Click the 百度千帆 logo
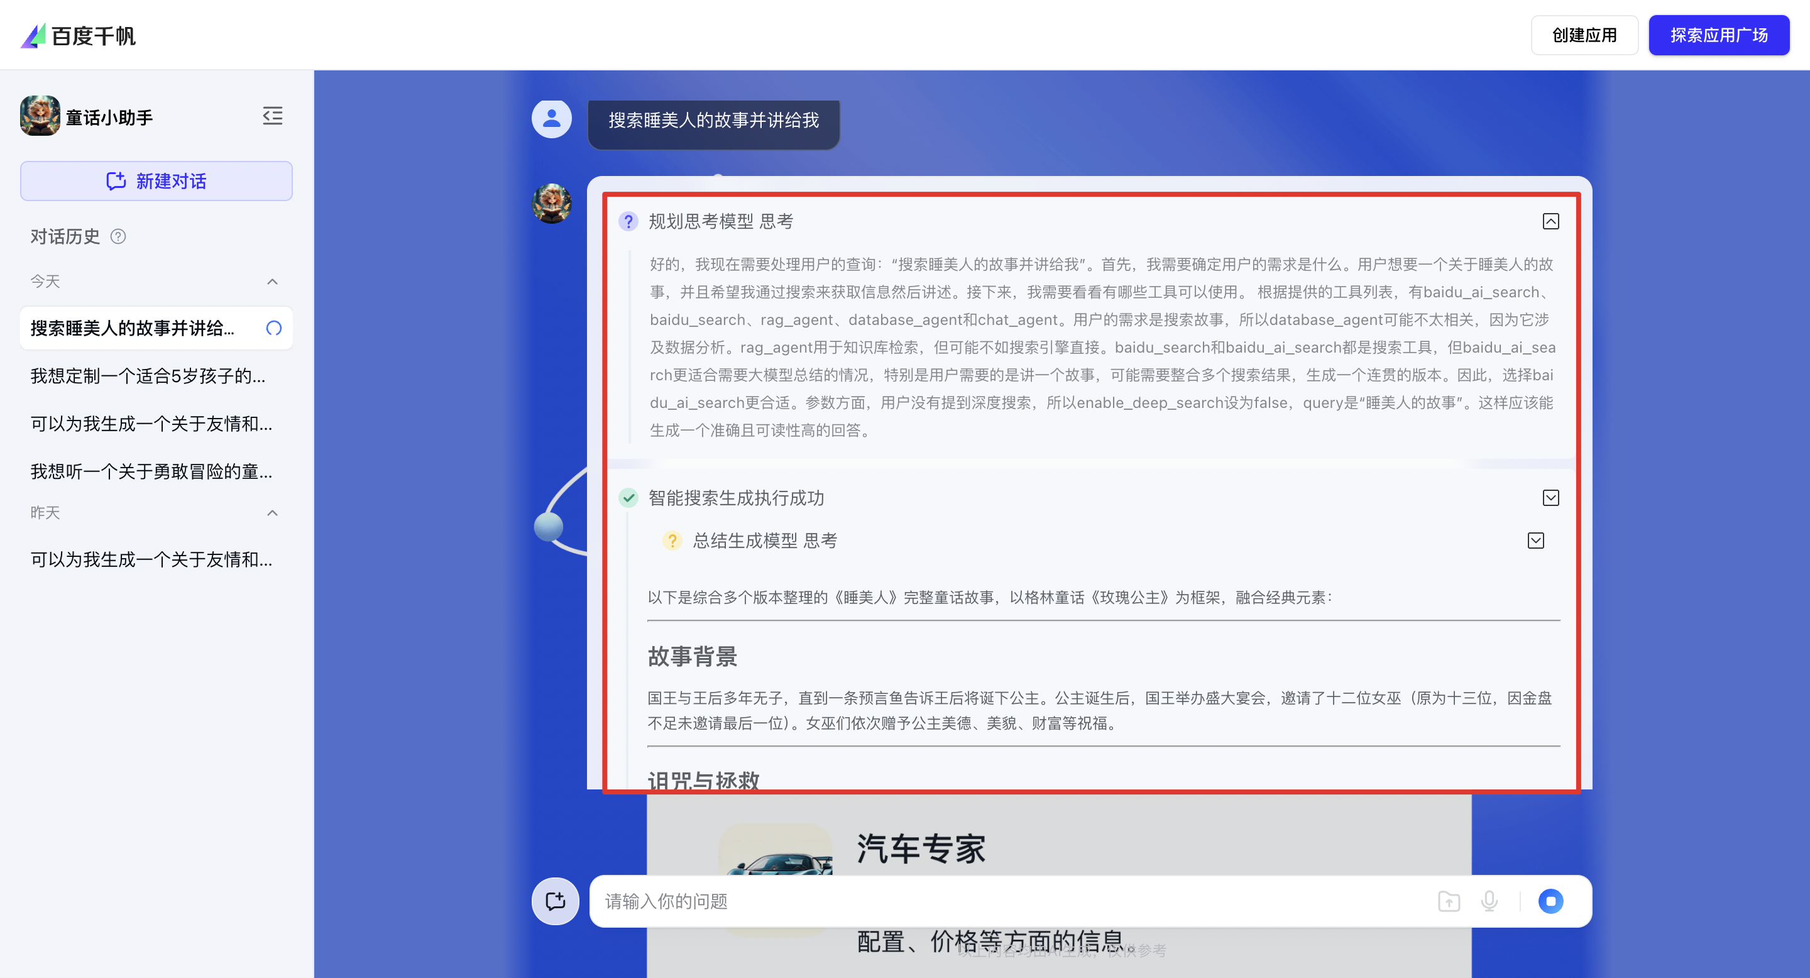This screenshot has width=1810, height=978. [x=79, y=35]
